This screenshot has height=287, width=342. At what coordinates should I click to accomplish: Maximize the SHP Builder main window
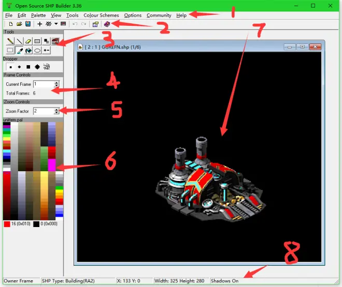click(313, 6)
